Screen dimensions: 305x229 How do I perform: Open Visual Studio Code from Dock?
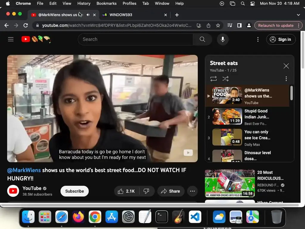pyautogui.click(x=195, y=217)
